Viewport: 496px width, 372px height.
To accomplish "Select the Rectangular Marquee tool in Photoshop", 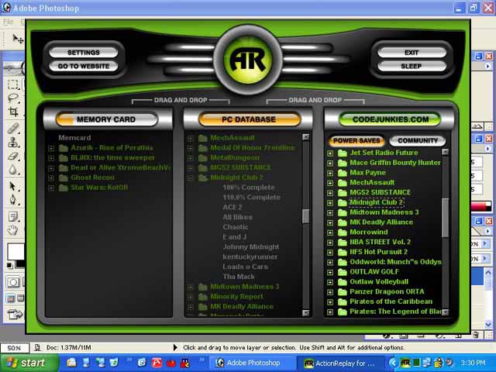I will 12,84.
